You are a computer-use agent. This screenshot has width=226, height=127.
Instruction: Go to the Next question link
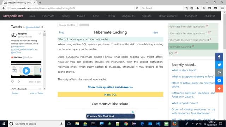point(155,32)
